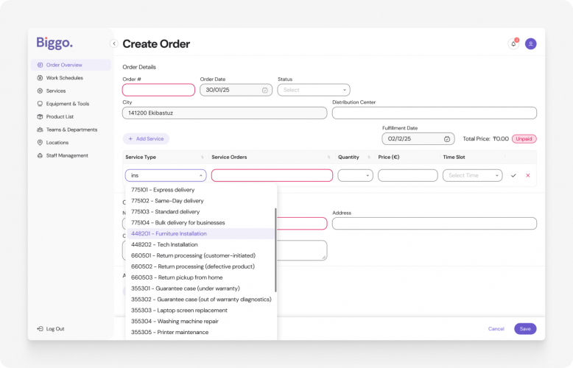The width and height of the screenshot is (573, 368).
Task: Go to Work Schedules page
Action: 64,78
